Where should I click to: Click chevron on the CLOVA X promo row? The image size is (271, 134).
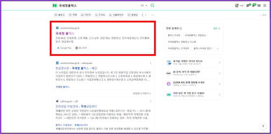[220, 84]
